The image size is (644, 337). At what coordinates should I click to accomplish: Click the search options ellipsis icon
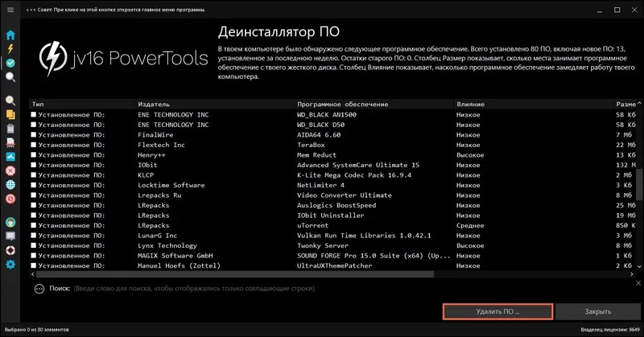coord(39,289)
